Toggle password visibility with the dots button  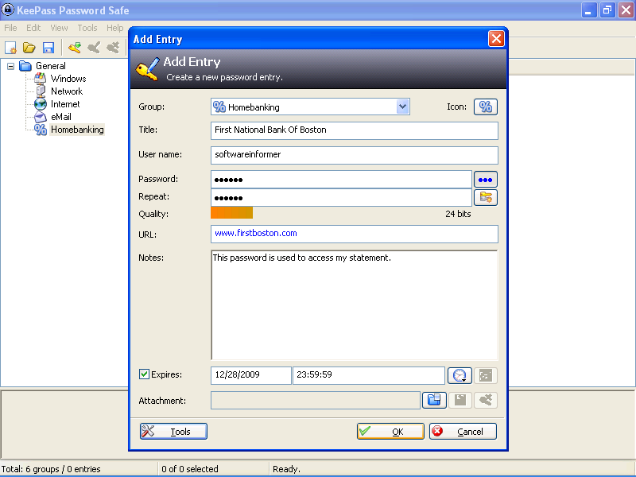pos(486,180)
